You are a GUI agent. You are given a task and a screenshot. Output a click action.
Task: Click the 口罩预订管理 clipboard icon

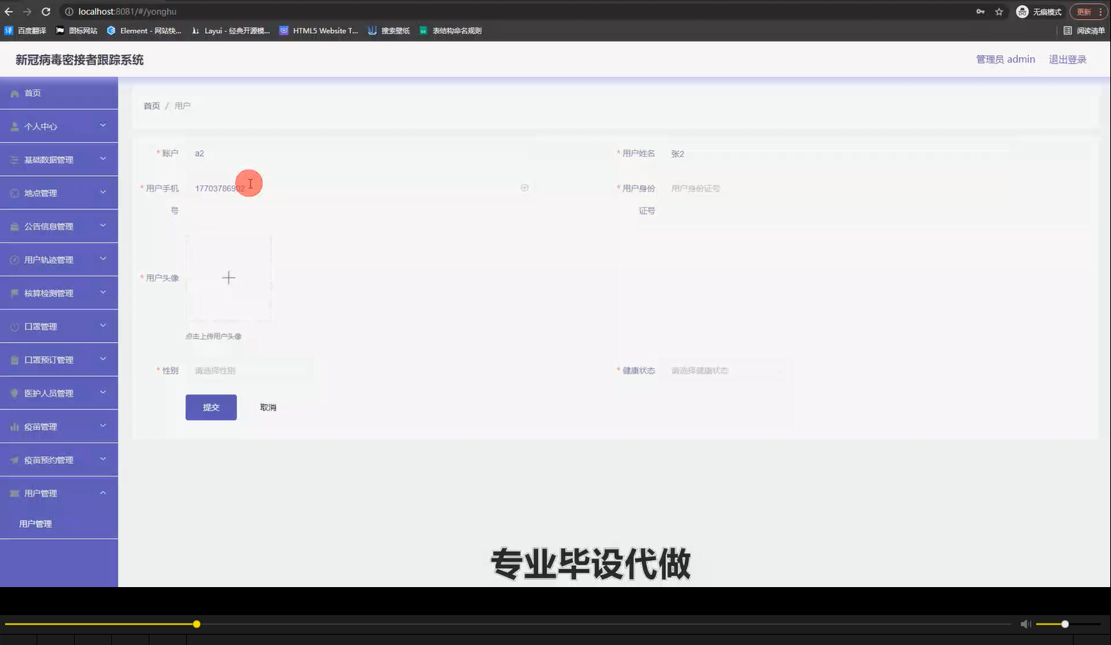click(15, 360)
